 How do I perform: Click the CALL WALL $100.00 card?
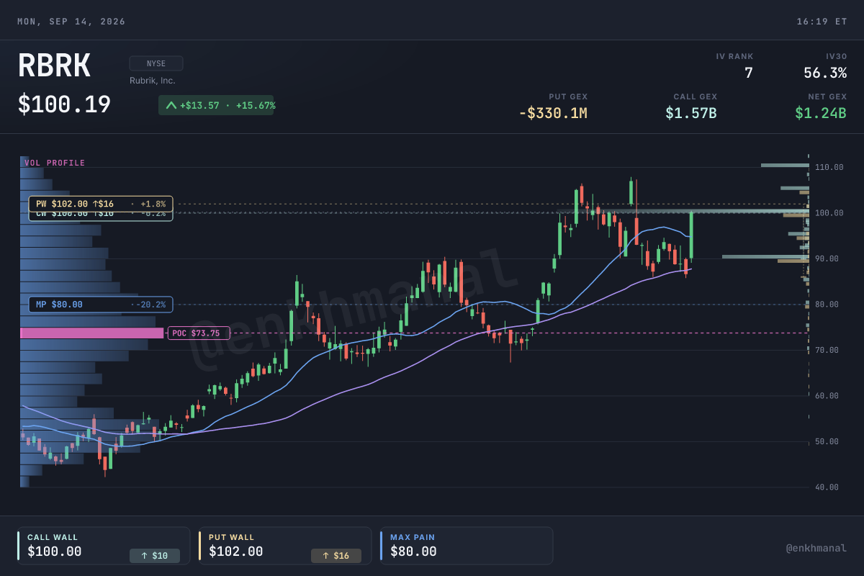coord(104,546)
